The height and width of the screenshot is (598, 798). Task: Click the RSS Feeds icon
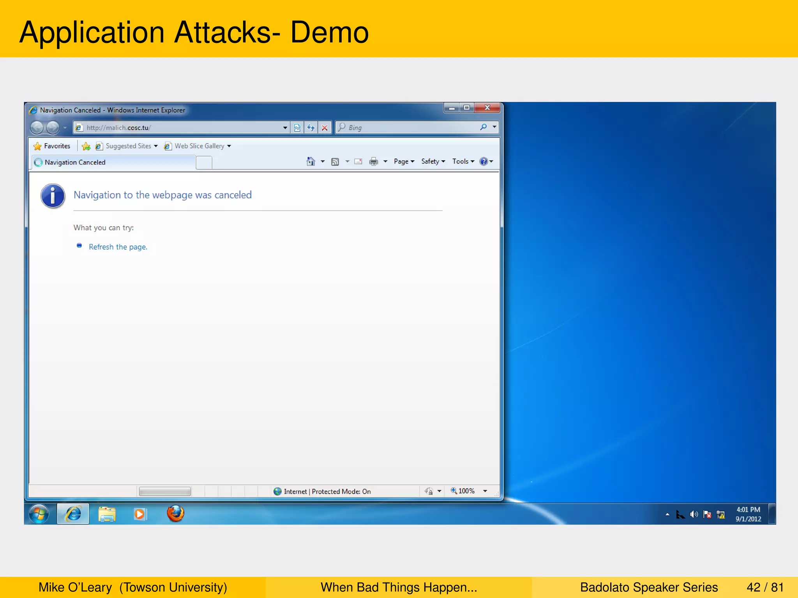coord(335,162)
